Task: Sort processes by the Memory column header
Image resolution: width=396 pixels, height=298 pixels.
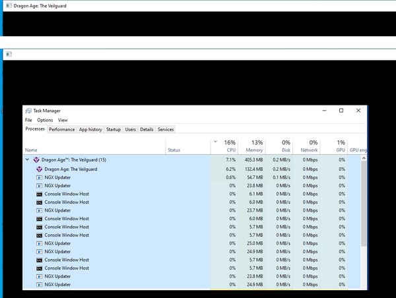Action: pos(254,146)
